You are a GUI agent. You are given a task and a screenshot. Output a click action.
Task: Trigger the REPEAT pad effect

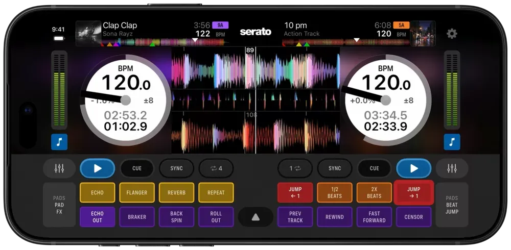216,193
